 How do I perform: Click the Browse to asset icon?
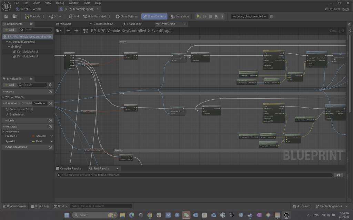(x=15, y=16)
